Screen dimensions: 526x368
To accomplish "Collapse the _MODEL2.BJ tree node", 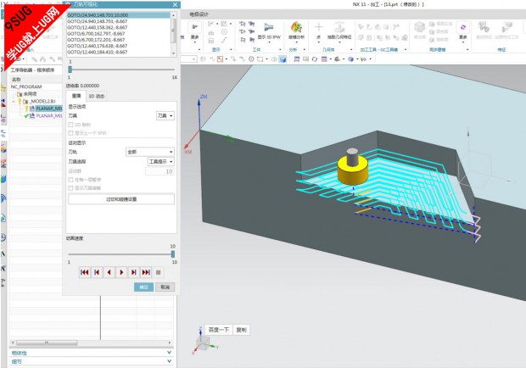I will (14, 101).
